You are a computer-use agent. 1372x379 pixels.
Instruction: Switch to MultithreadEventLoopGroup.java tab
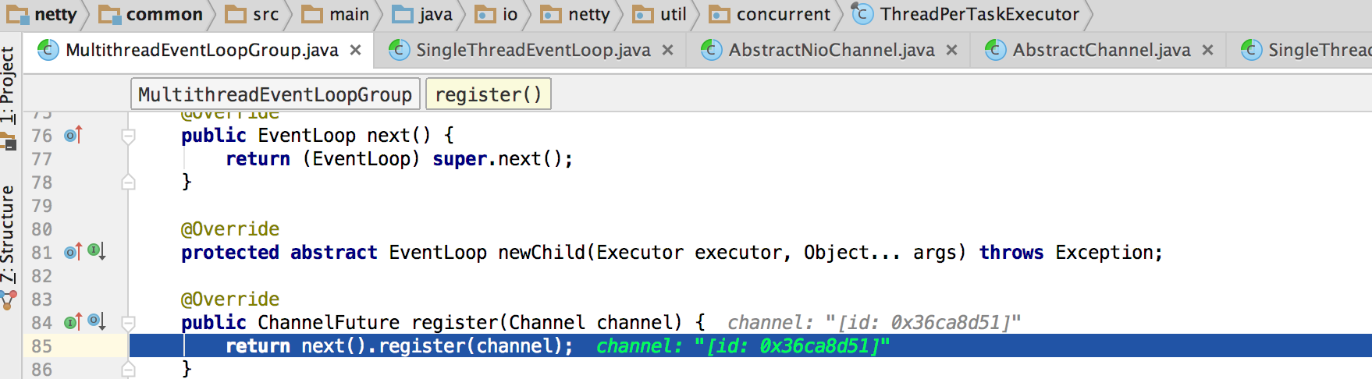(201, 50)
